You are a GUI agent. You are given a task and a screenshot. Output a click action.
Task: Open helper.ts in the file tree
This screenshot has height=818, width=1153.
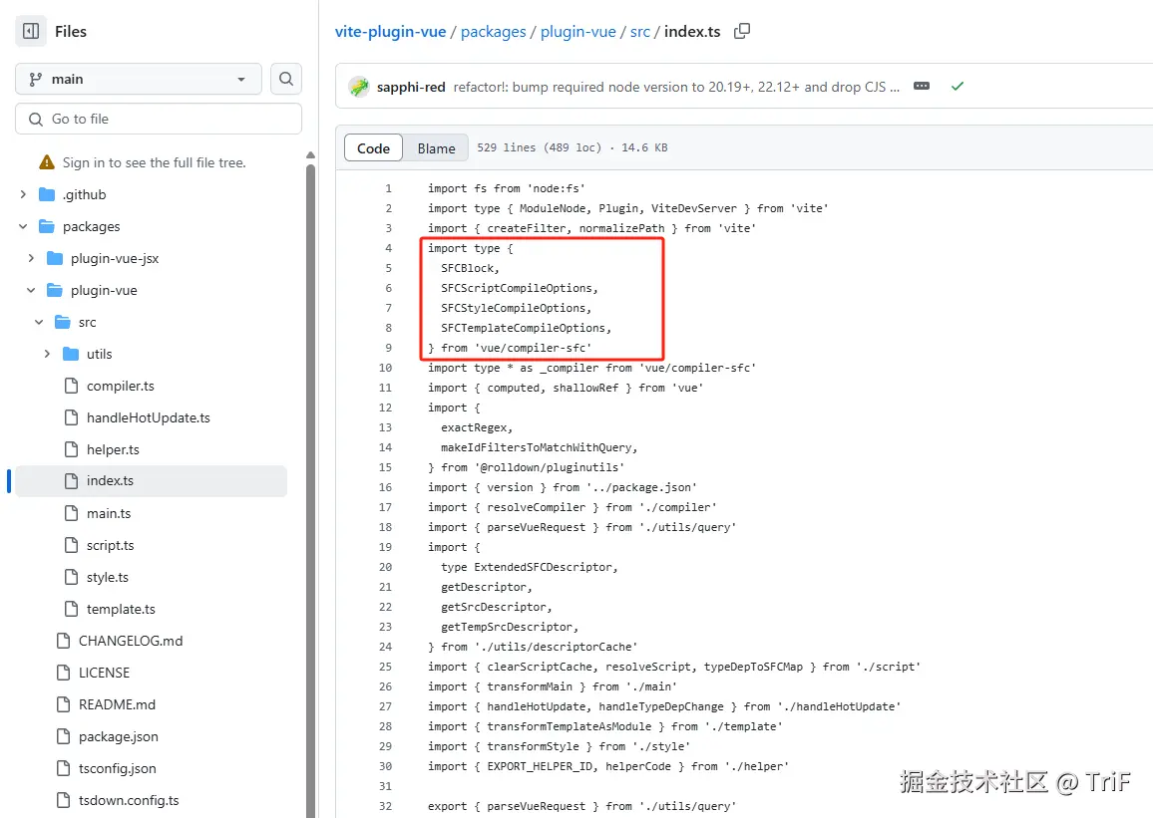coord(113,449)
